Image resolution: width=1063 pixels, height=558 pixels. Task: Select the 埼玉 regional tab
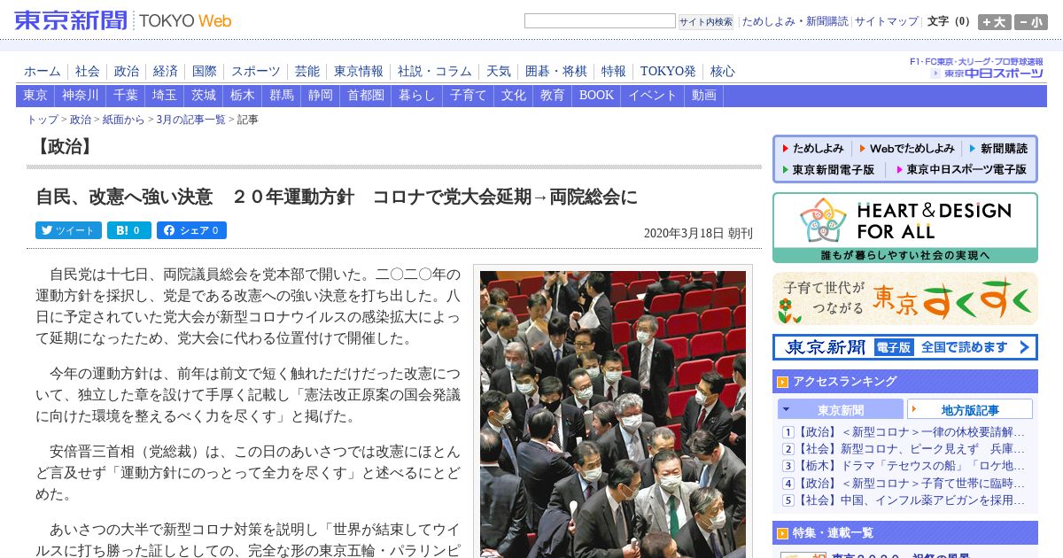click(x=165, y=96)
